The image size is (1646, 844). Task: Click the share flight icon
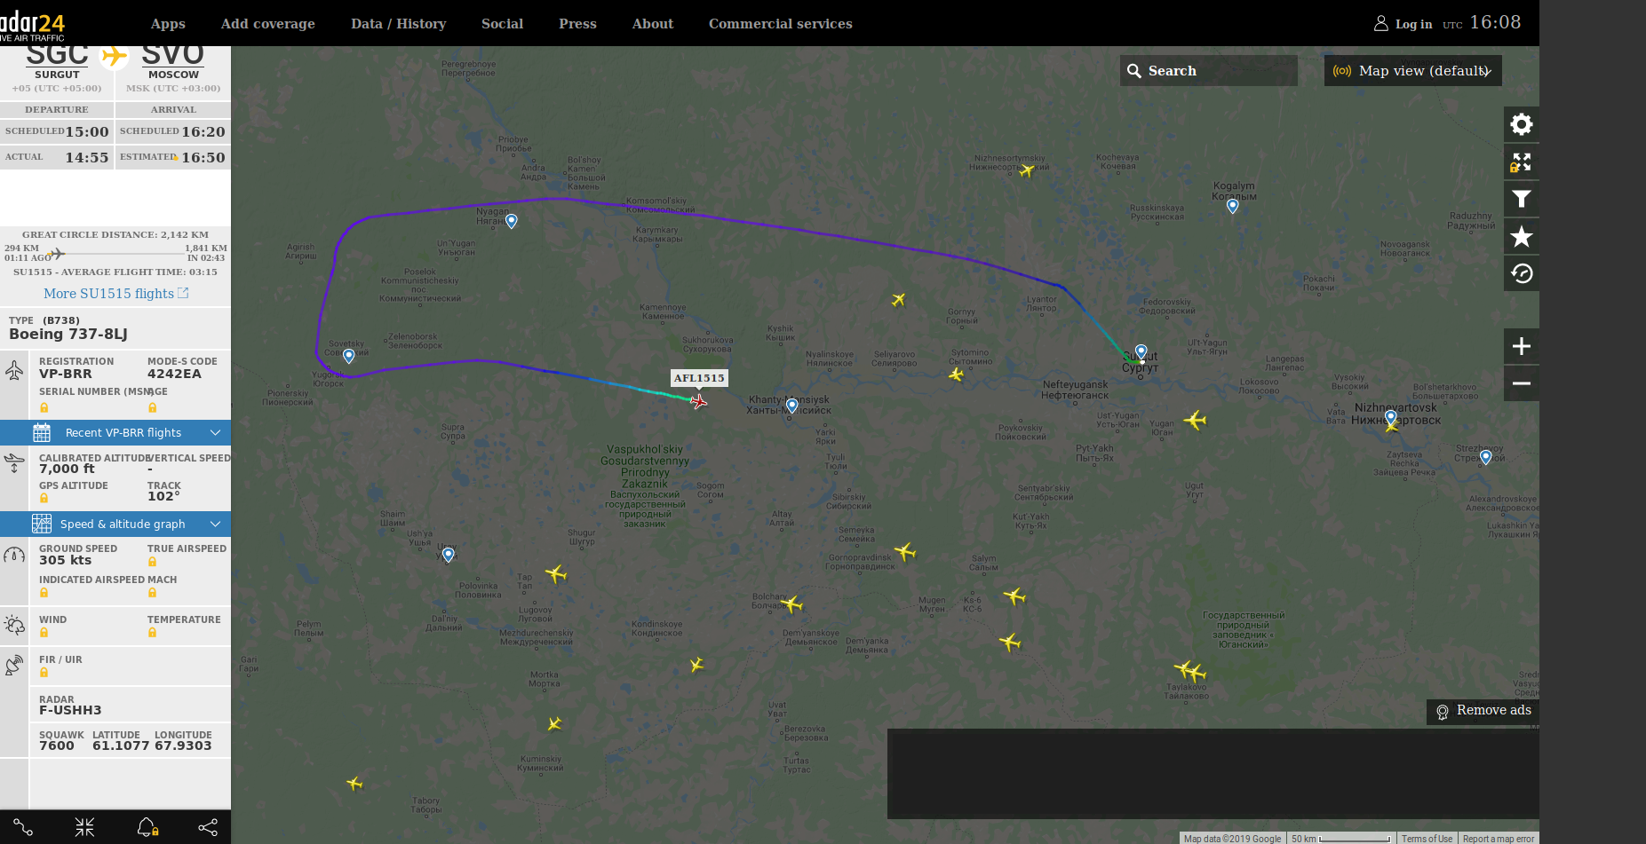click(x=207, y=827)
